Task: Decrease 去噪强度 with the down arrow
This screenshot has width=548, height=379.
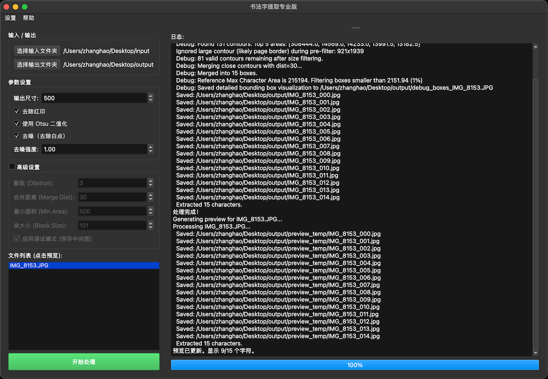Action: [151, 152]
